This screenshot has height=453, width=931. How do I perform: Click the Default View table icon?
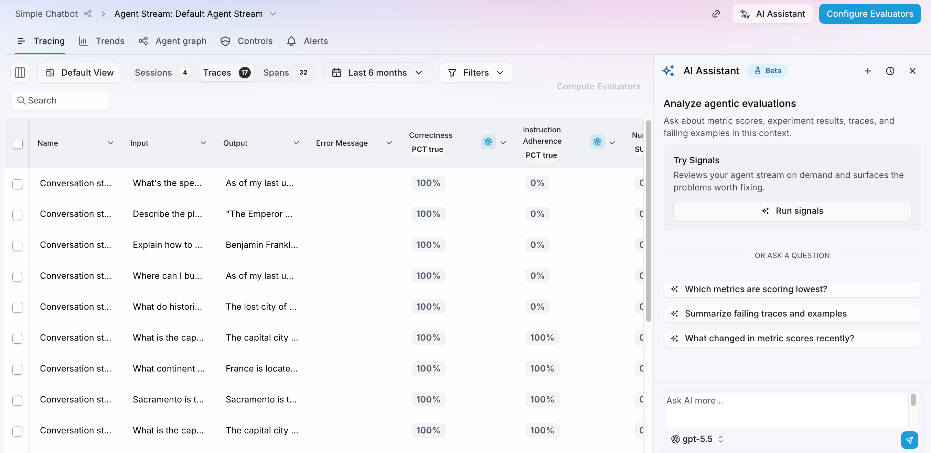click(50, 73)
